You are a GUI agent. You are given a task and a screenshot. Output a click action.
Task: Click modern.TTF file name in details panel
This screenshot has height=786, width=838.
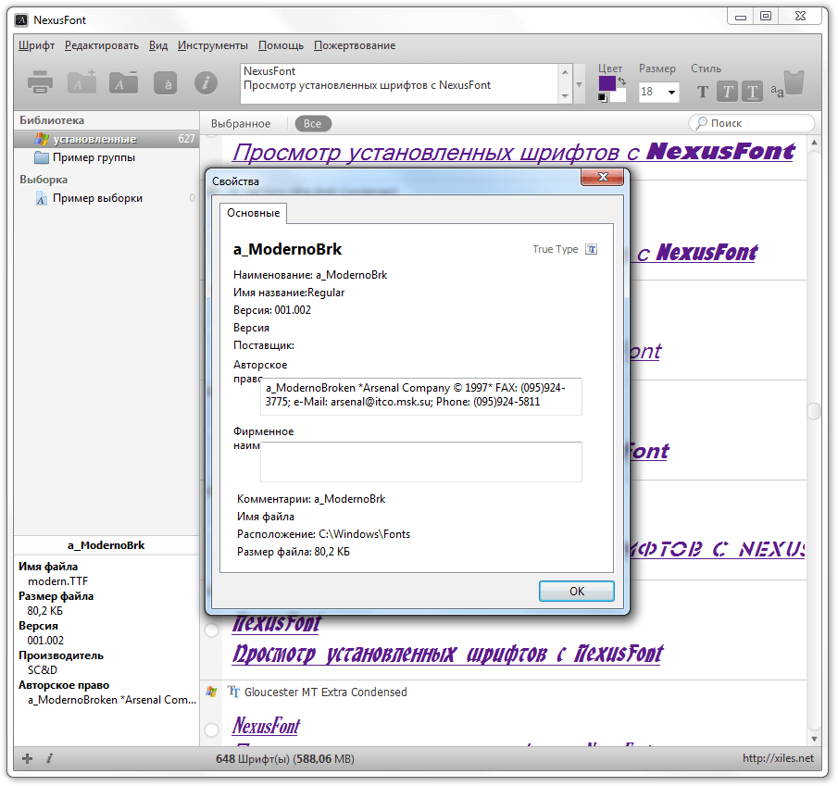[57, 581]
